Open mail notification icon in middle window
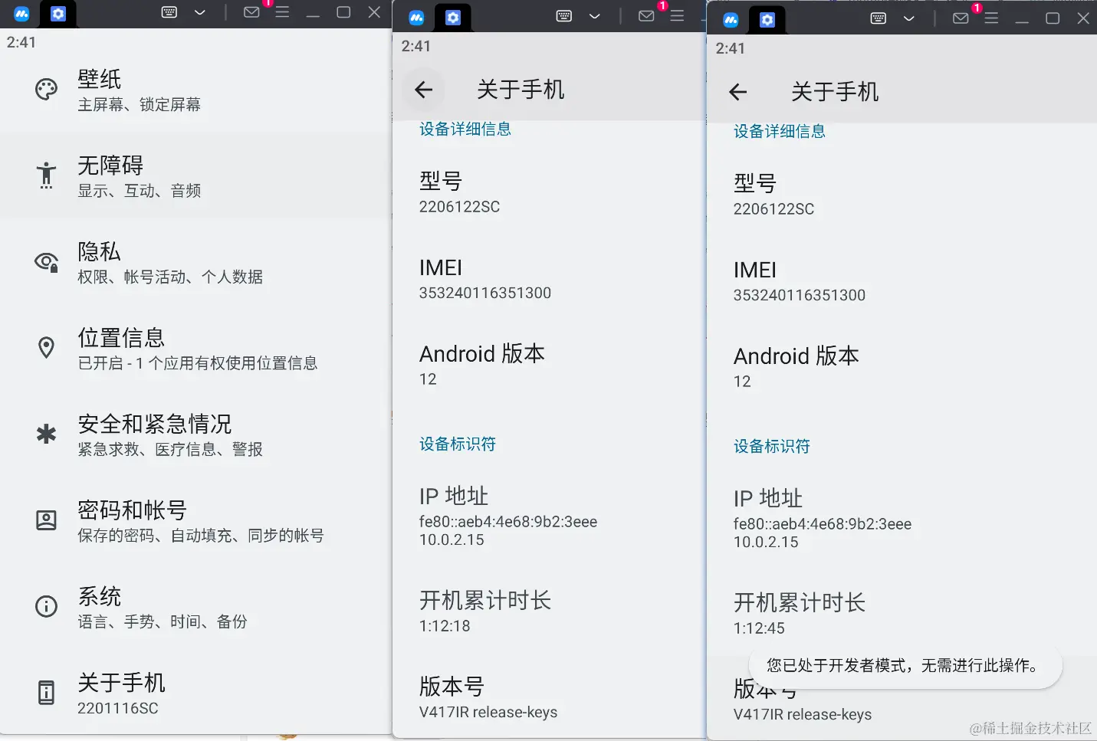This screenshot has width=1097, height=741. [x=646, y=16]
